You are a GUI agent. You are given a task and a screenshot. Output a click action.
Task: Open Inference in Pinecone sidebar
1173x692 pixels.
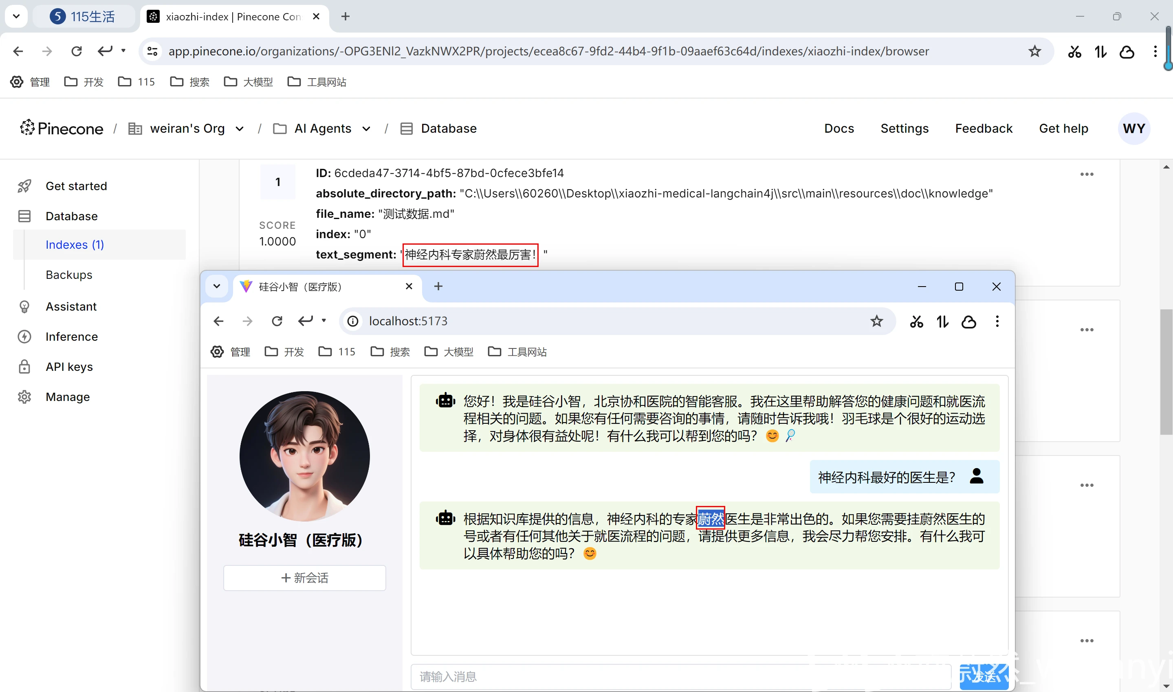tap(71, 337)
